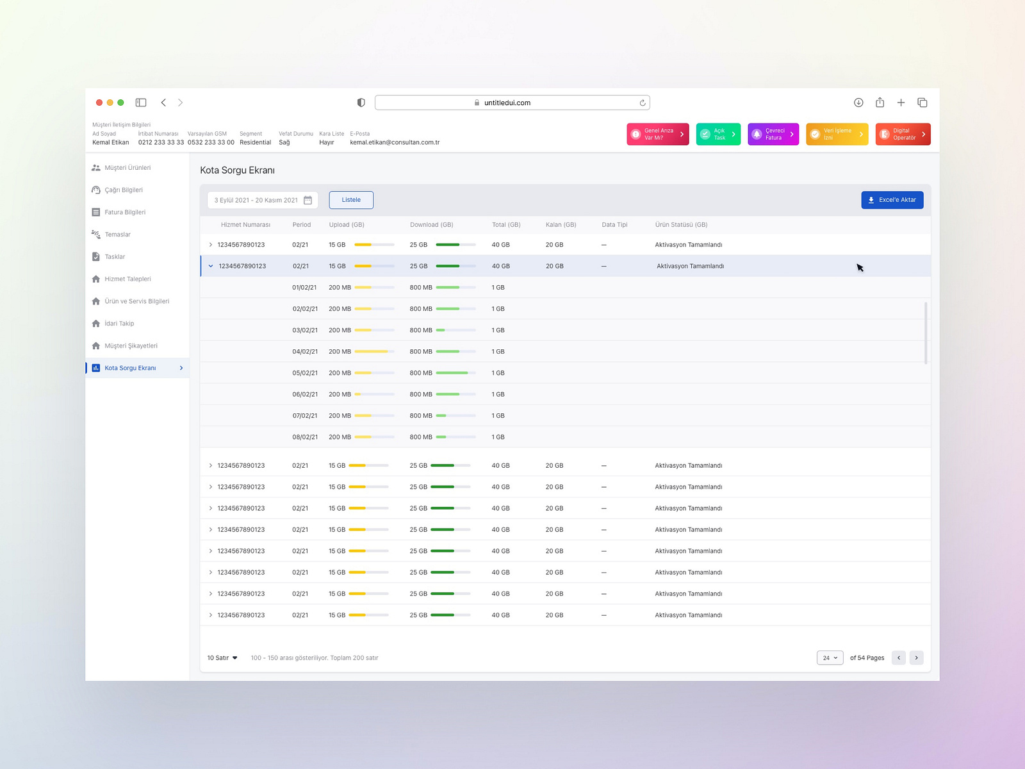
Task: Click the 25 GB download progress bar
Action: click(455, 244)
